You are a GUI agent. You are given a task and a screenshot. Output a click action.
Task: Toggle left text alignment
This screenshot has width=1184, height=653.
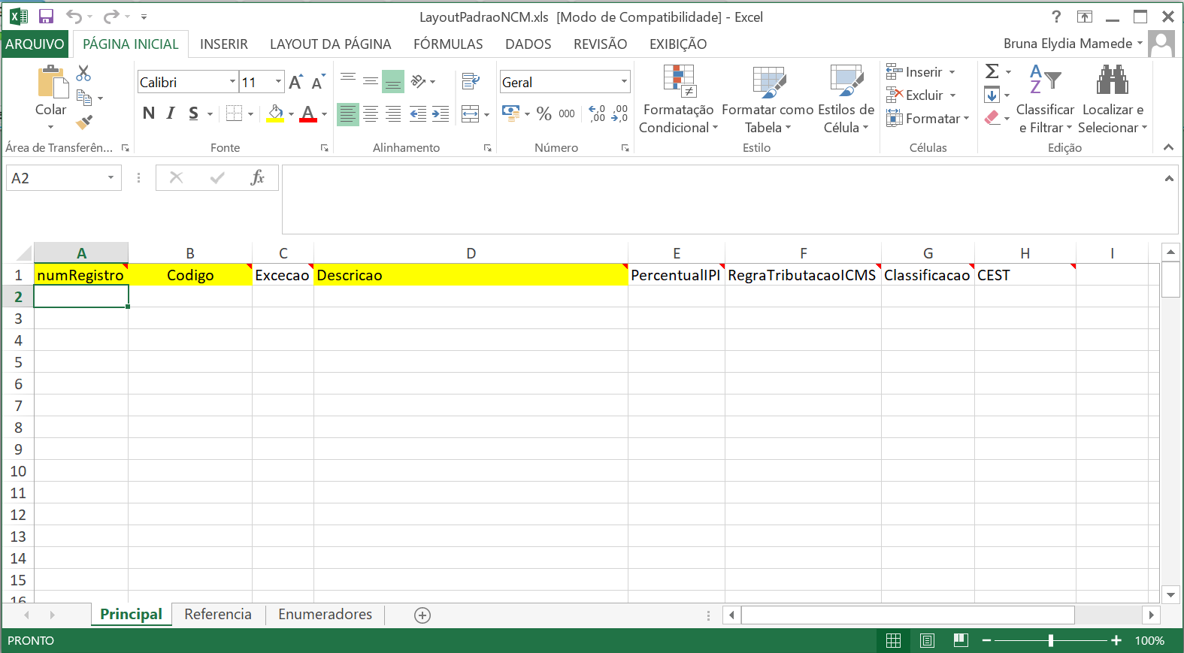[348, 114]
